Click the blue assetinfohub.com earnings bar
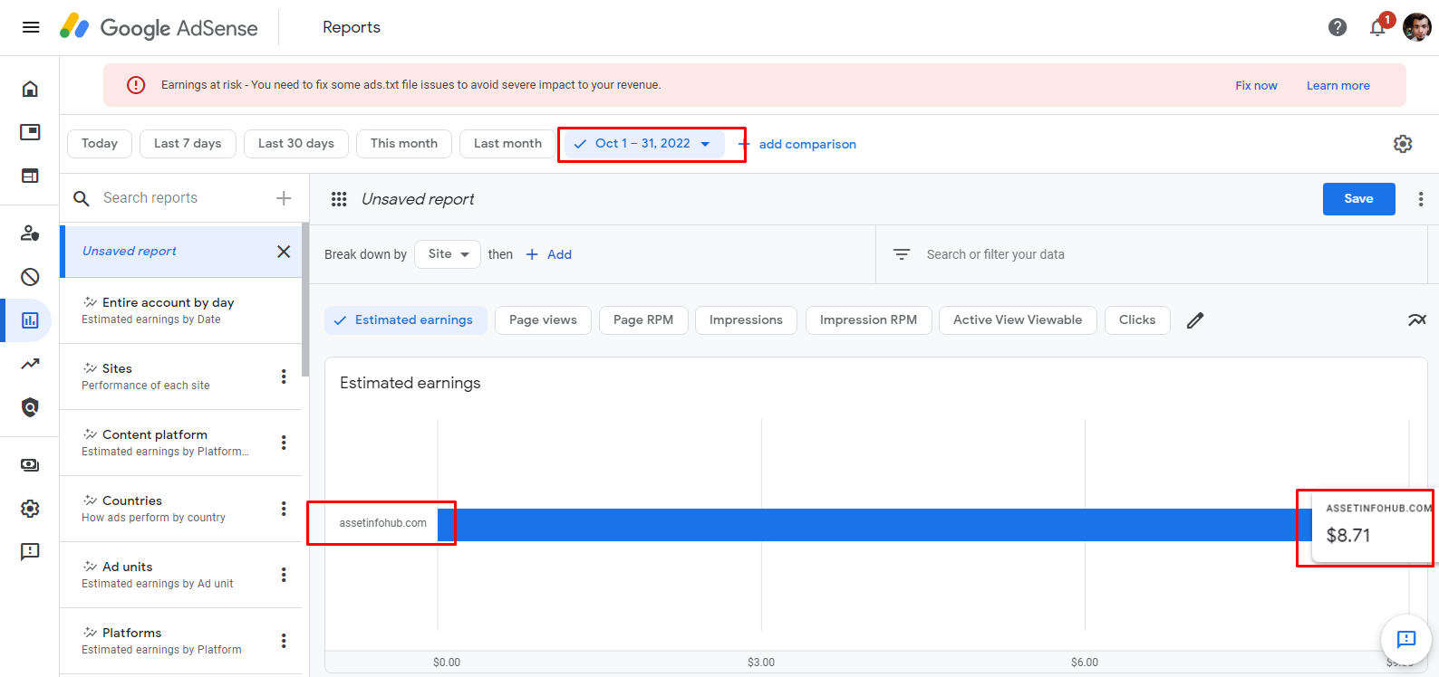The width and height of the screenshot is (1439, 677). (874, 525)
